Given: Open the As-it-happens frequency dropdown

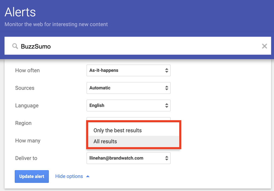Looking at the screenshot, I should 128,71.
